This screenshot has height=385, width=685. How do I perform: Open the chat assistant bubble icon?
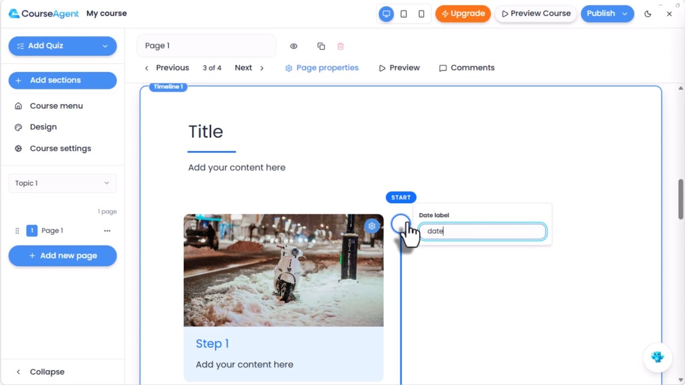(657, 357)
